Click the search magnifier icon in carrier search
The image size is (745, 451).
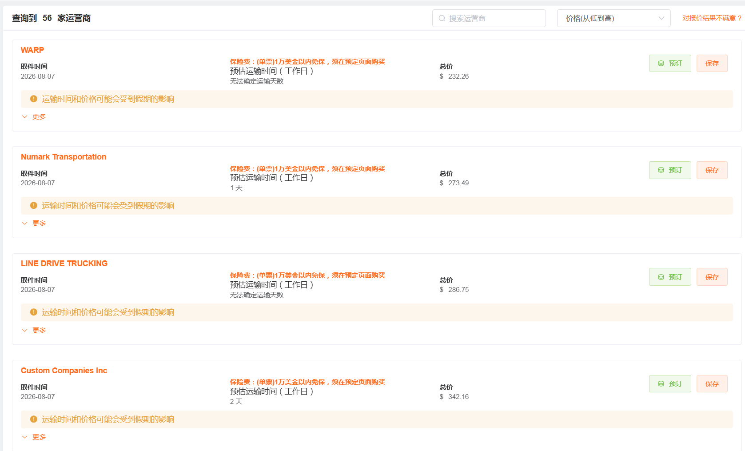point(442,18)
